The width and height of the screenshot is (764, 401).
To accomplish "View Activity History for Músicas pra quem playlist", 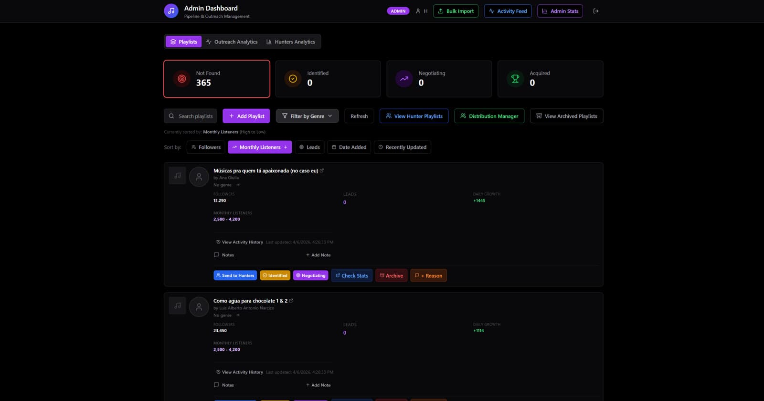I will (240, 242).
